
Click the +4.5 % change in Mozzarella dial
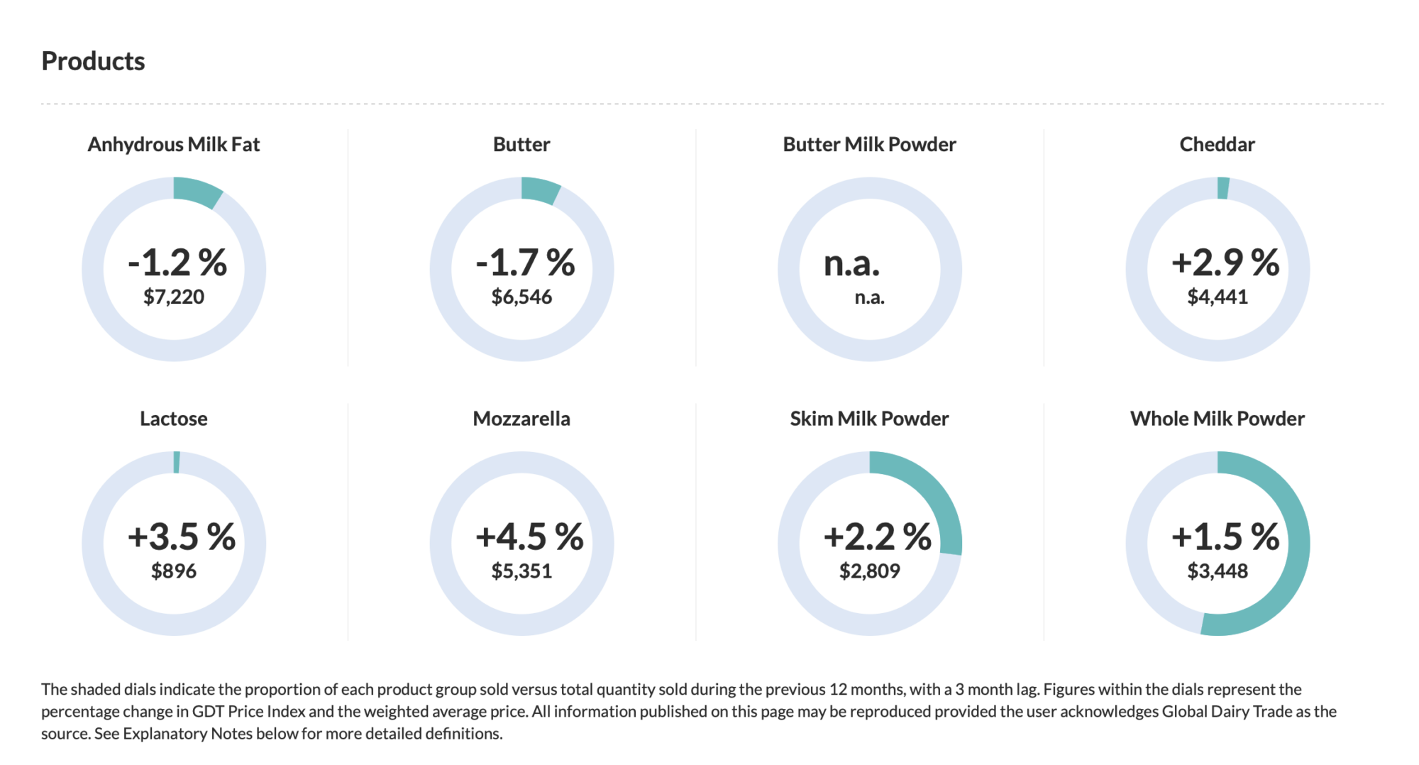tap(529, 536)
